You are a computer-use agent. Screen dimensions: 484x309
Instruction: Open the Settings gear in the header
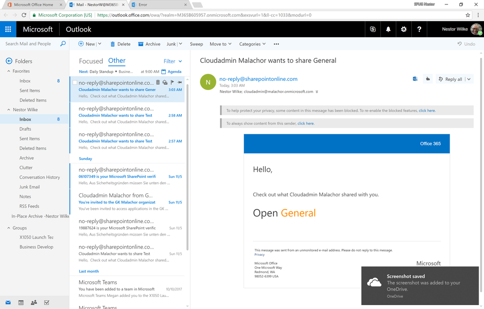click(403, 29)
